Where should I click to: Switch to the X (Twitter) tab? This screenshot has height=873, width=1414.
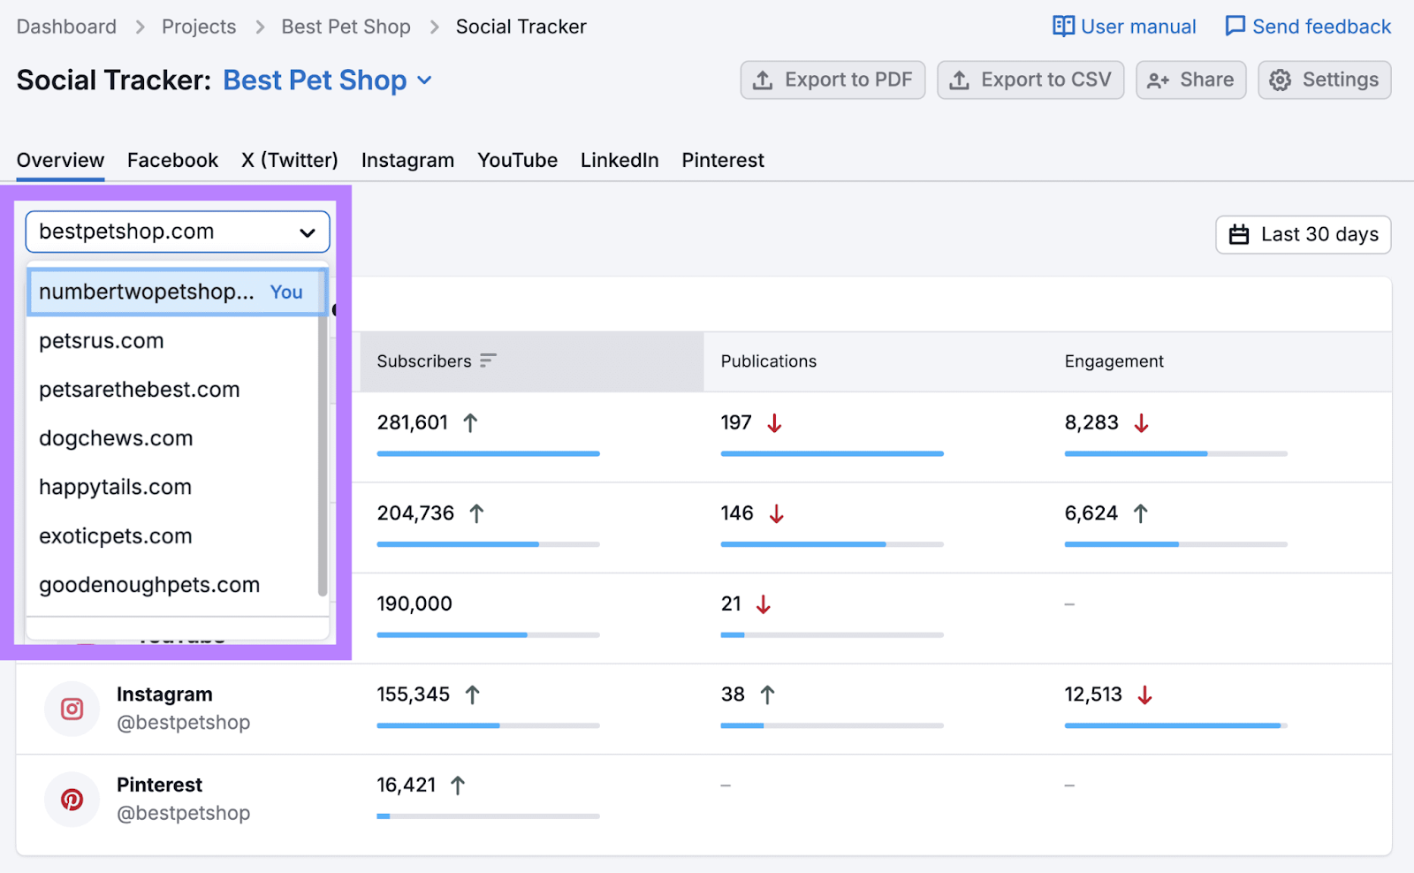pos(289,160)
